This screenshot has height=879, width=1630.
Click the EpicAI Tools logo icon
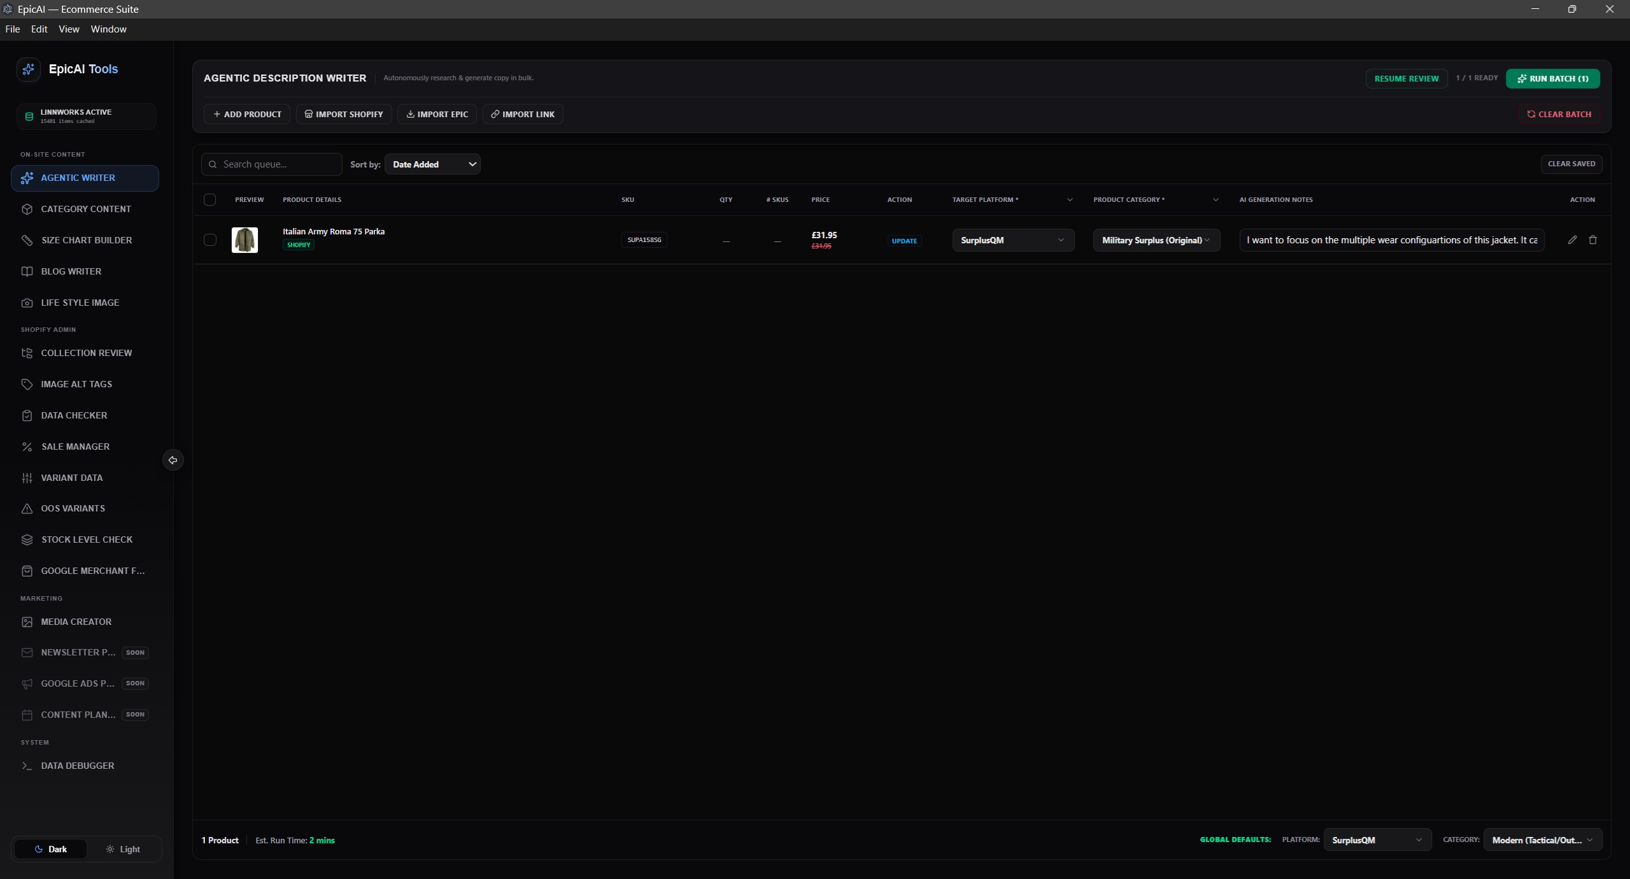click(28, 69)
